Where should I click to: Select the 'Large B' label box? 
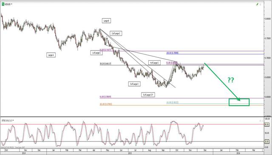point(106,21)
